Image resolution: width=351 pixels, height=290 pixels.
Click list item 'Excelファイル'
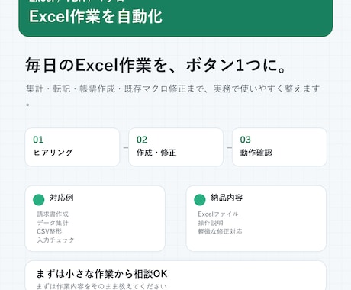click(218, 214)
